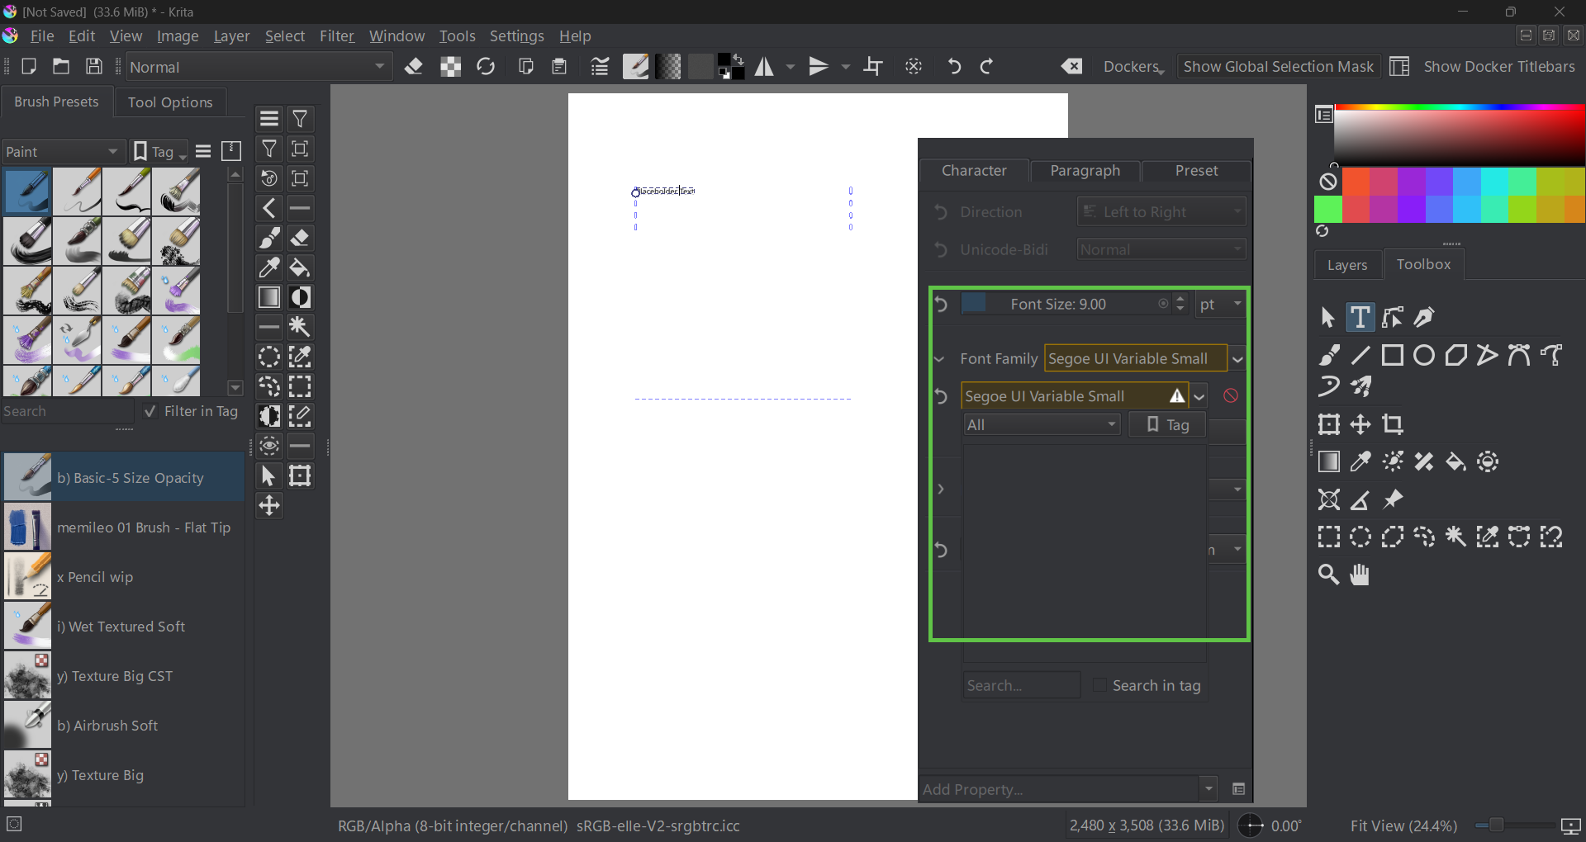This screenshot has height=842, width=1586.
Task: Enable the Search in tag checkbox
Action: point(1099,685)
